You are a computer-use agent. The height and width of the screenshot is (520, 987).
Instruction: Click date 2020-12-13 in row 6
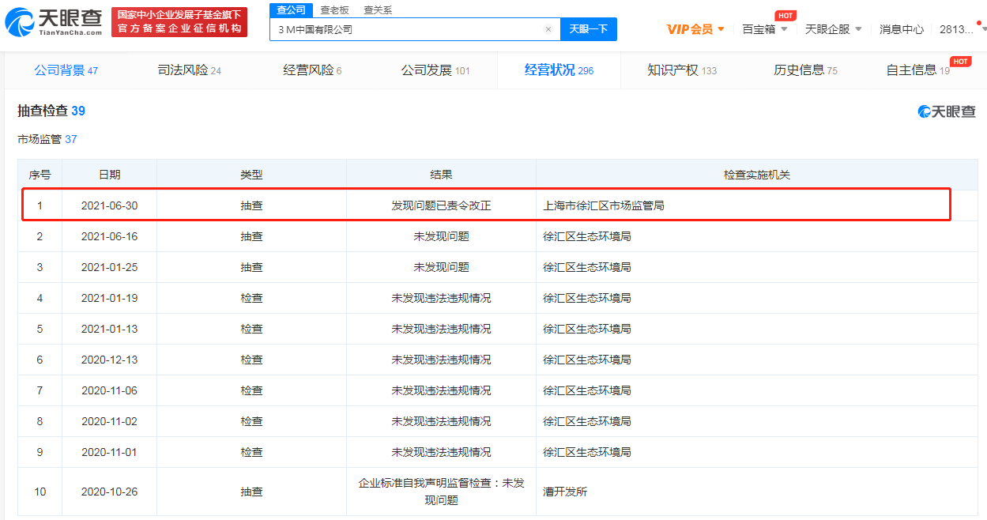tap(109, 360)
